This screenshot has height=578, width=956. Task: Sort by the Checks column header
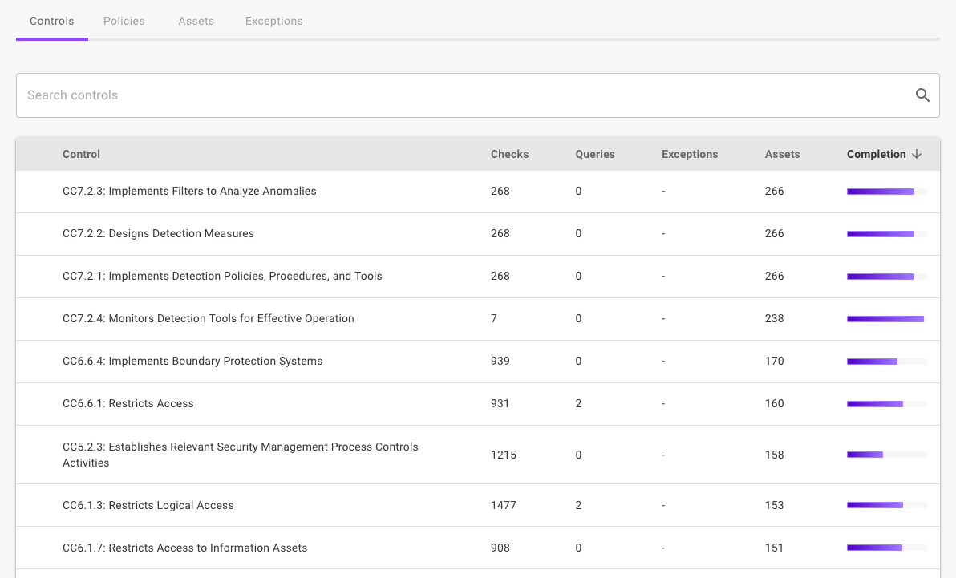tap(509, 154)
